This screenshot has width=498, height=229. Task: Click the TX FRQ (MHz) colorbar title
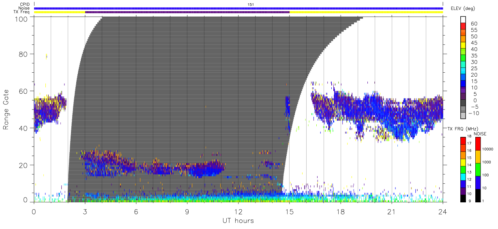[x=462, y=128]
